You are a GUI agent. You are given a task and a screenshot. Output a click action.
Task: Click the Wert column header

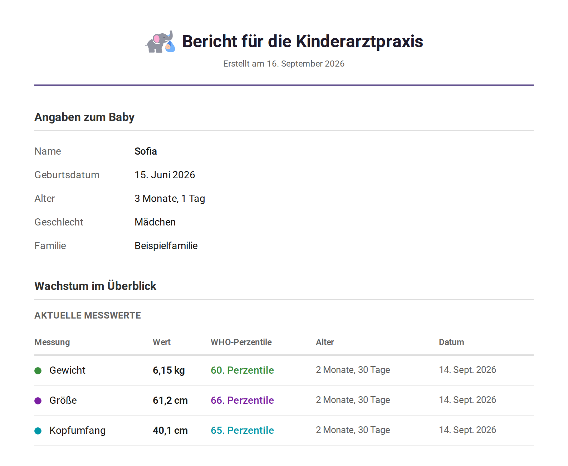162,342
